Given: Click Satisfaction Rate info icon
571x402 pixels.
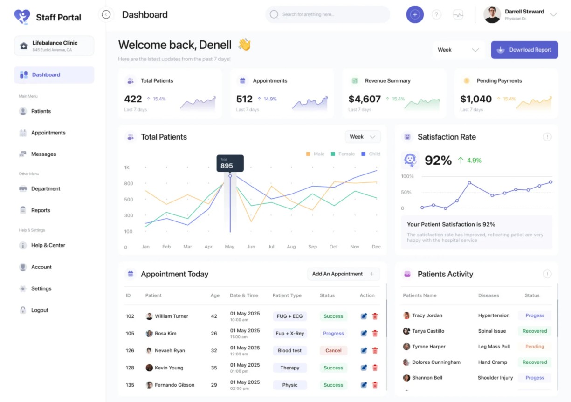Looking at the screenshot, I should (x=547, y=137).
